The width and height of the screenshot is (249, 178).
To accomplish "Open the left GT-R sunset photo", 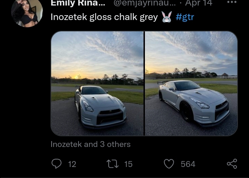I will 97,83.
